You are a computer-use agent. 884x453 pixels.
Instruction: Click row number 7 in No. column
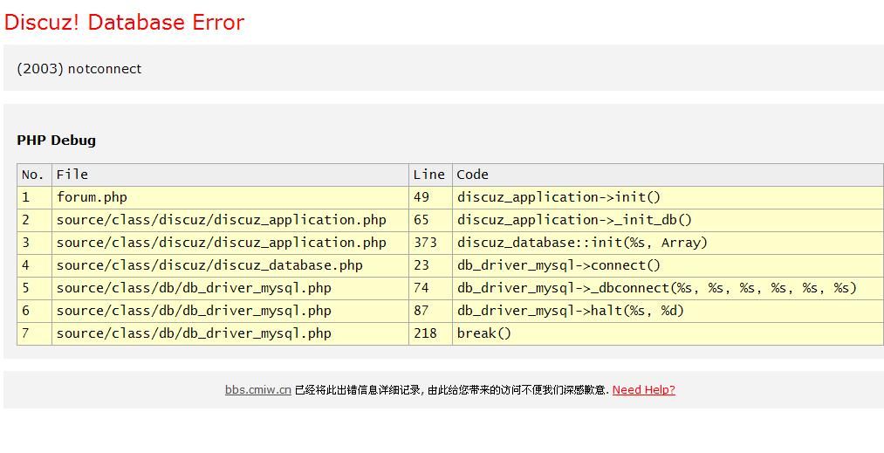click(x=34, y=333)
